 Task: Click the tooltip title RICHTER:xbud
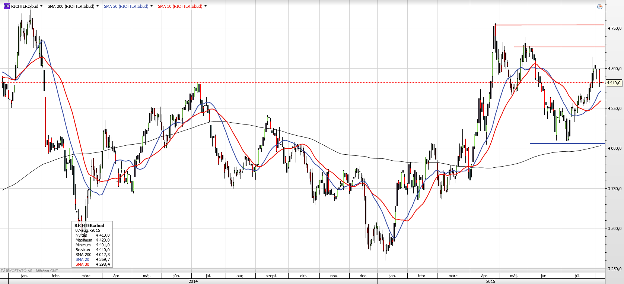tap(89, 225)
